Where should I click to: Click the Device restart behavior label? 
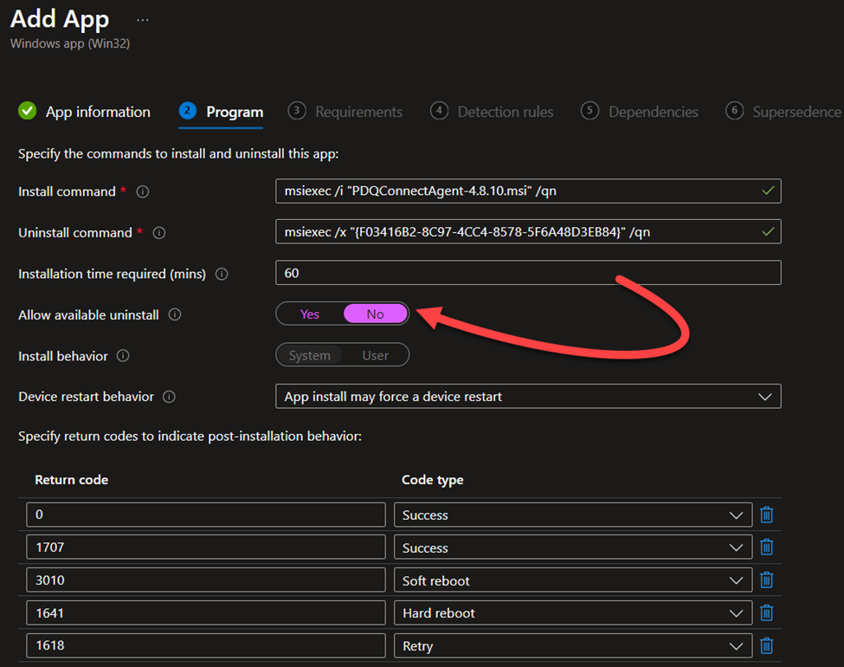[x=86, y=397]
